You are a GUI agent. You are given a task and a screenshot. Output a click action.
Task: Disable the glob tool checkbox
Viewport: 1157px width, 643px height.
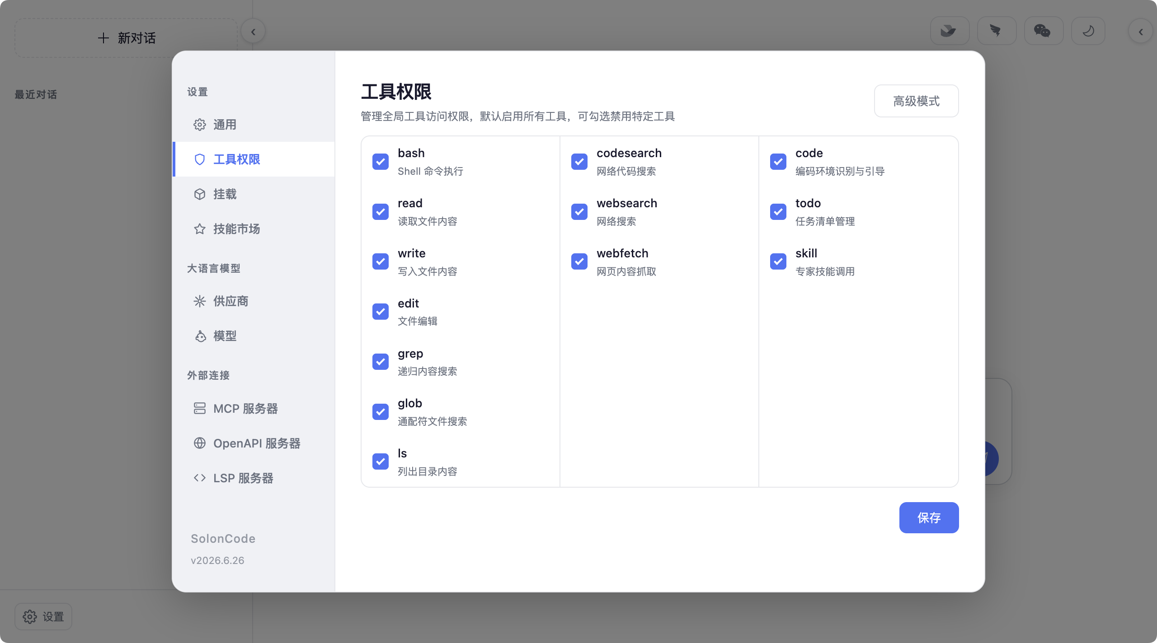[380, 412]
